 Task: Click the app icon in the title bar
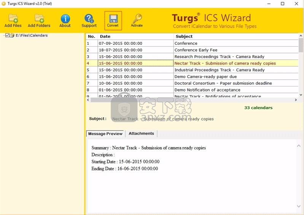(x=3, y=3)
